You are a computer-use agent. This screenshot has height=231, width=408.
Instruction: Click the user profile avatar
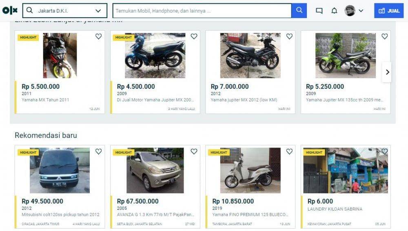pos(350,11)
